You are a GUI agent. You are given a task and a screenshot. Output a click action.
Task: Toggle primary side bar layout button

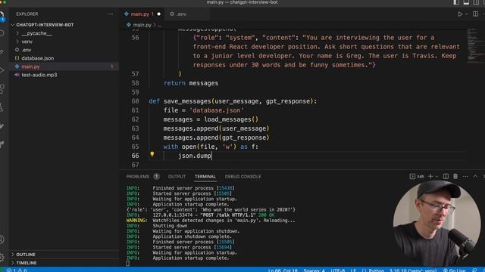(456, 2)
